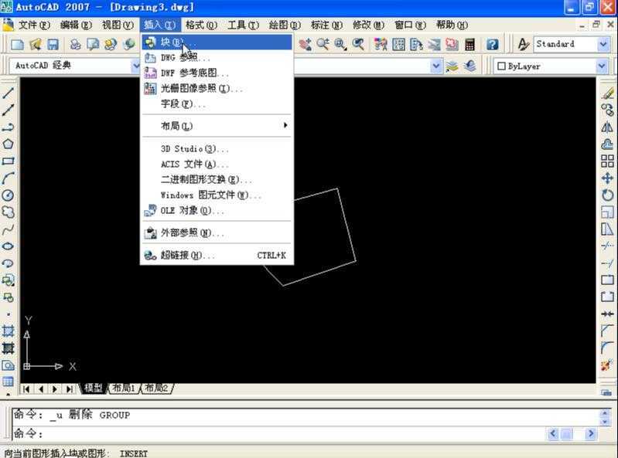Viewport: 618px width, 458px height.
Task: Choose Windows 图元文件(W) menu entry
Action: (217, 195)
